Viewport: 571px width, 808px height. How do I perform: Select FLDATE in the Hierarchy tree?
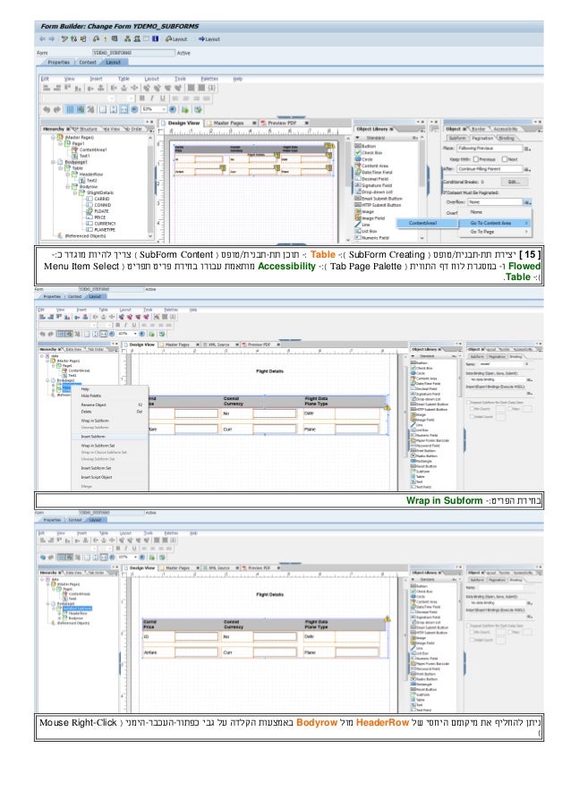tap(102, 210)
